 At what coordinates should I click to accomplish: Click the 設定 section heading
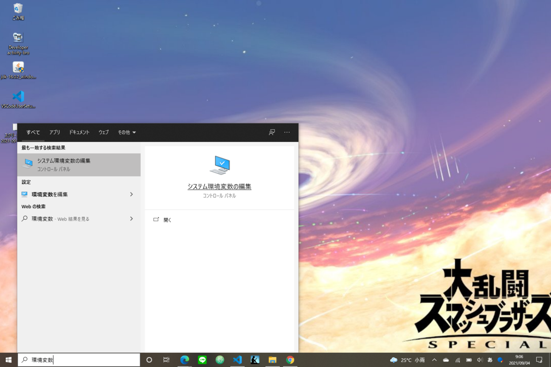[x=26, y=182]
